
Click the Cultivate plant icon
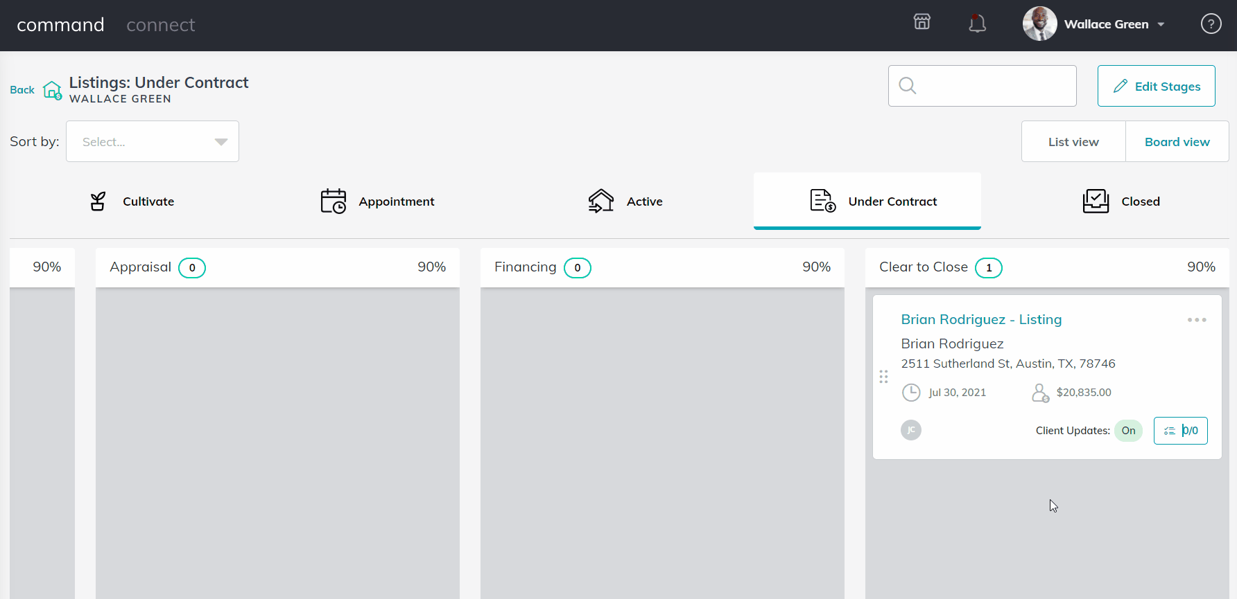[x=98, y=202]
